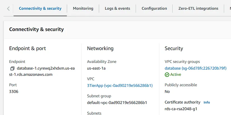The height and width of the screenshot is (115, 231).
Task: Open the Monitoring tab
Action: [x=83, y=8]
